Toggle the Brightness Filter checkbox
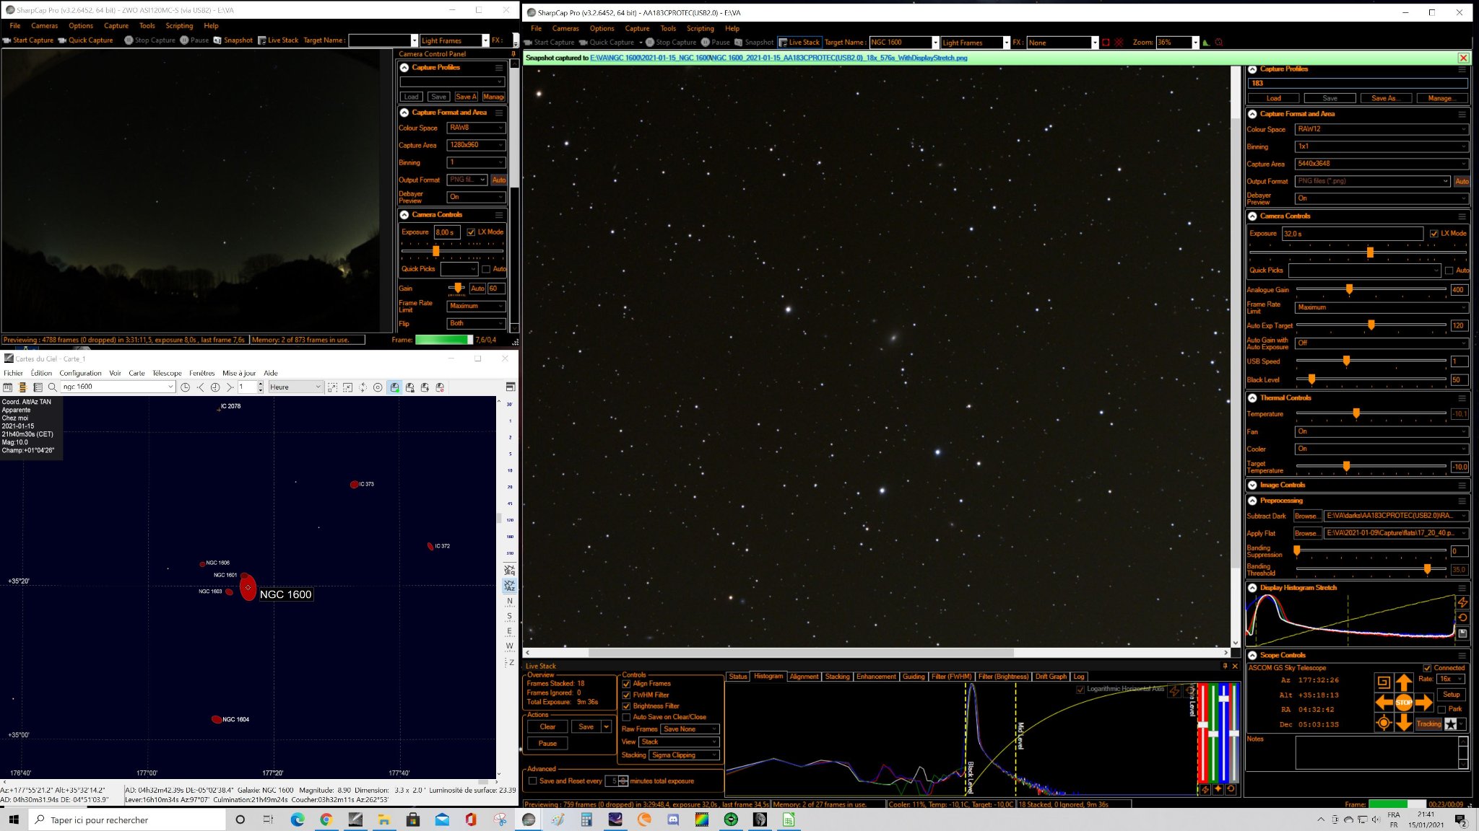 point(626,706)
